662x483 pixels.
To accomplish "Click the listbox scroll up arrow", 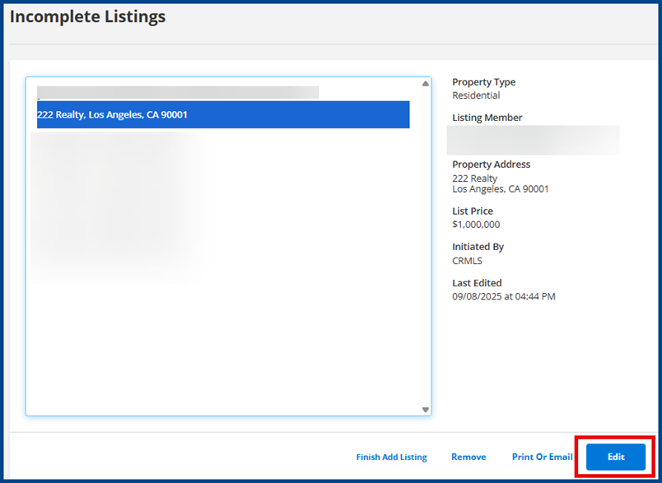I will [x=426, y=84].
